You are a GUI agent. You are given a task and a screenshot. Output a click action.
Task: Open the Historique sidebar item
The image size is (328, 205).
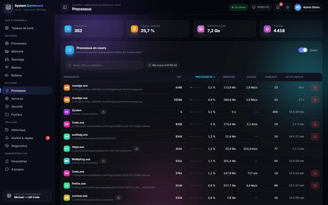point(28,130)
